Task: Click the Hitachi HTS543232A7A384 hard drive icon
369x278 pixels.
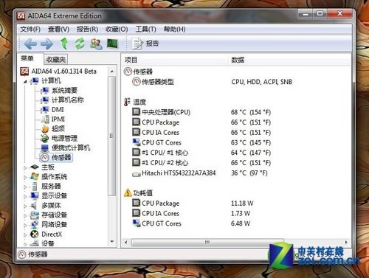Action: 136,174
